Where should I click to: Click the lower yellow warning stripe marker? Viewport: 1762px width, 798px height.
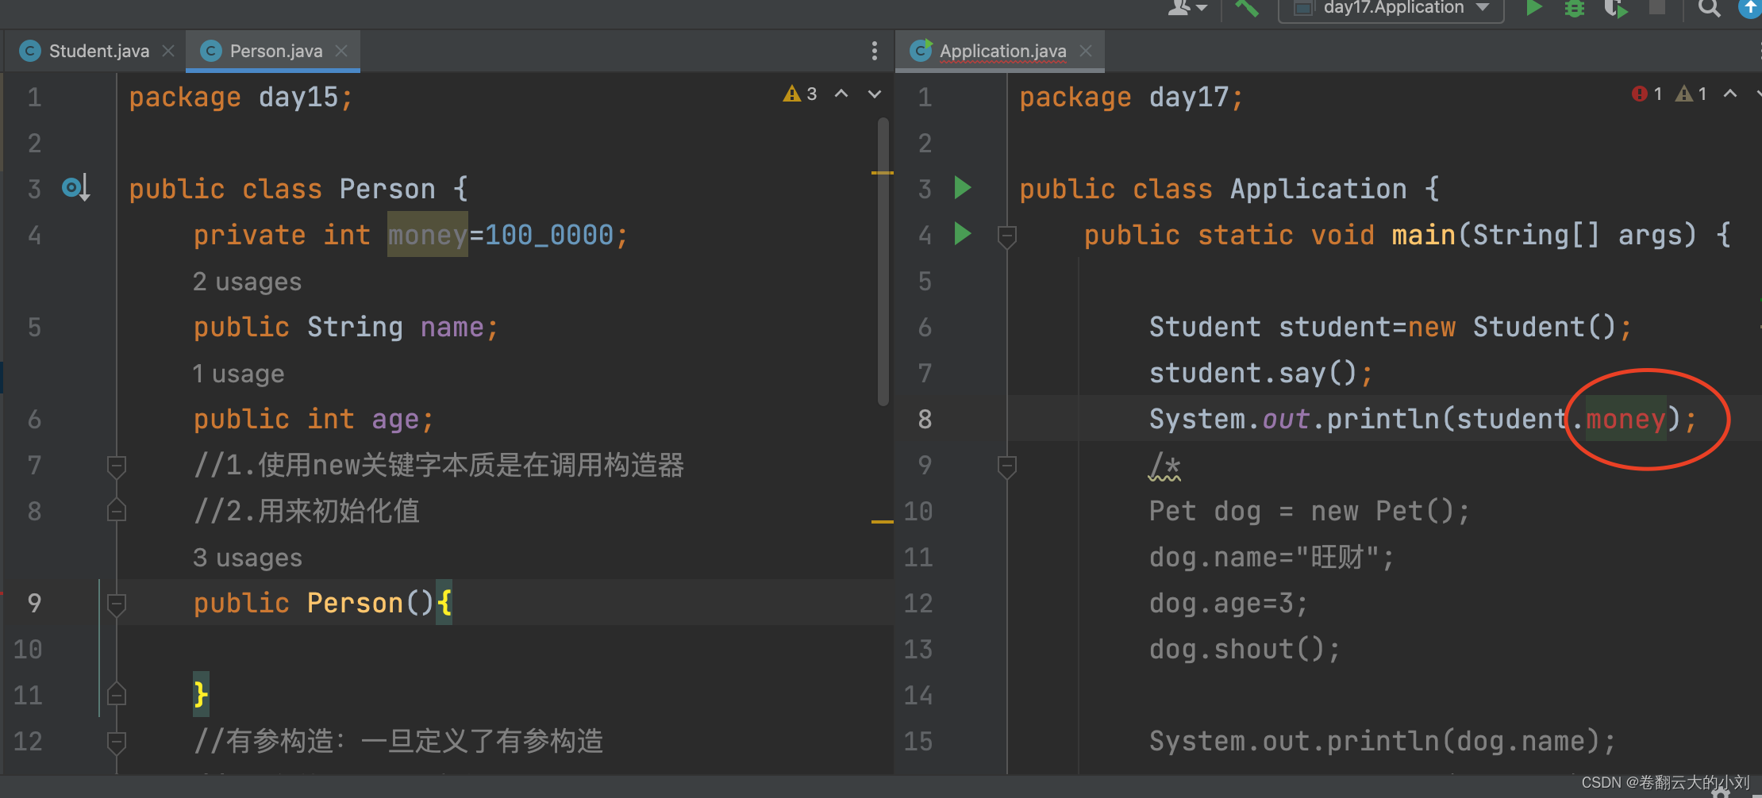pos(882,521)
